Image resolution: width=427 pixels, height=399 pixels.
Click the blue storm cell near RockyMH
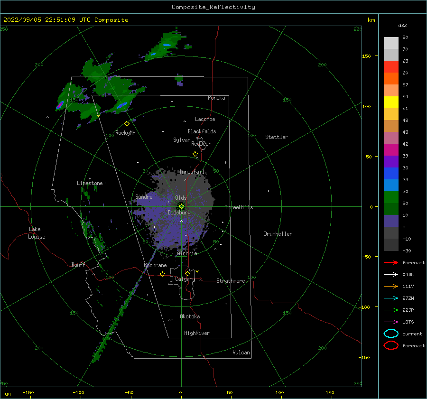122,105
